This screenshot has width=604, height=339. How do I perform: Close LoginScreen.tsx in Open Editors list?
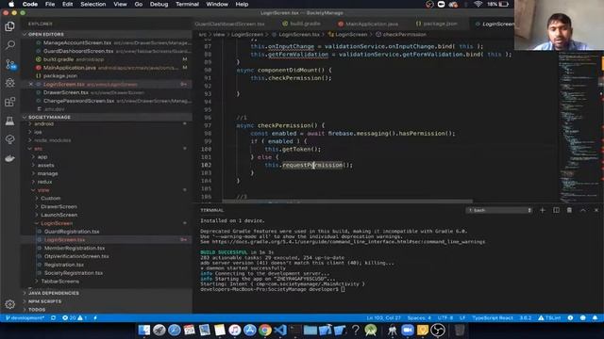[31, 84]
